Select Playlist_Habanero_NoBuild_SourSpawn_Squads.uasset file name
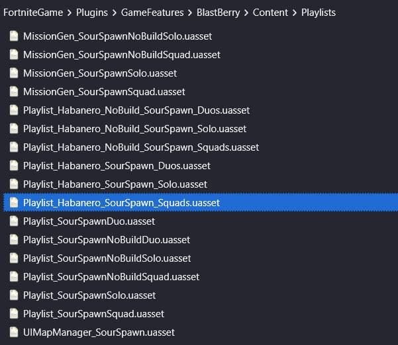 (x=141, y=147)
